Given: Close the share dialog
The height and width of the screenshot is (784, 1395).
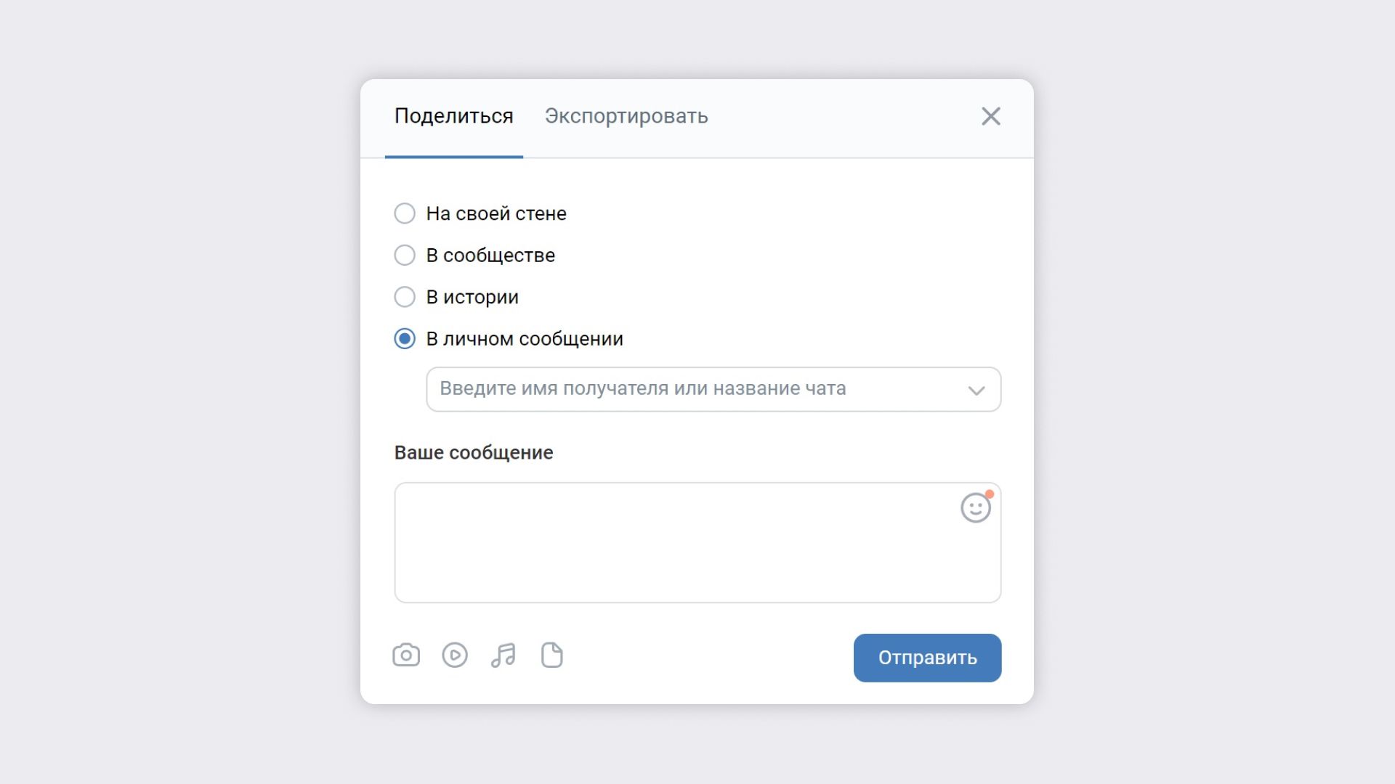Looking at the screenshot, I should [x=991, y=116].
